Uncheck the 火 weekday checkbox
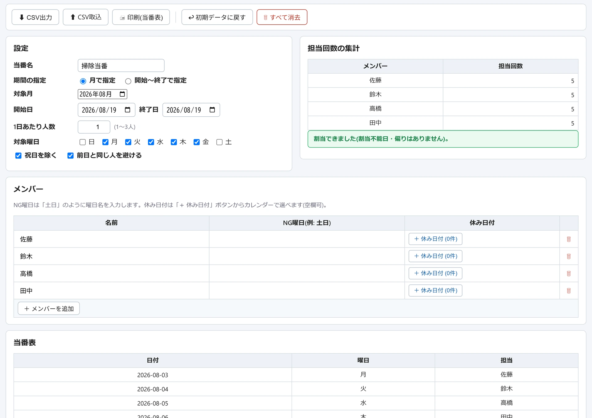The width and height of the screenshot is (592, 418). click(128, 142)
